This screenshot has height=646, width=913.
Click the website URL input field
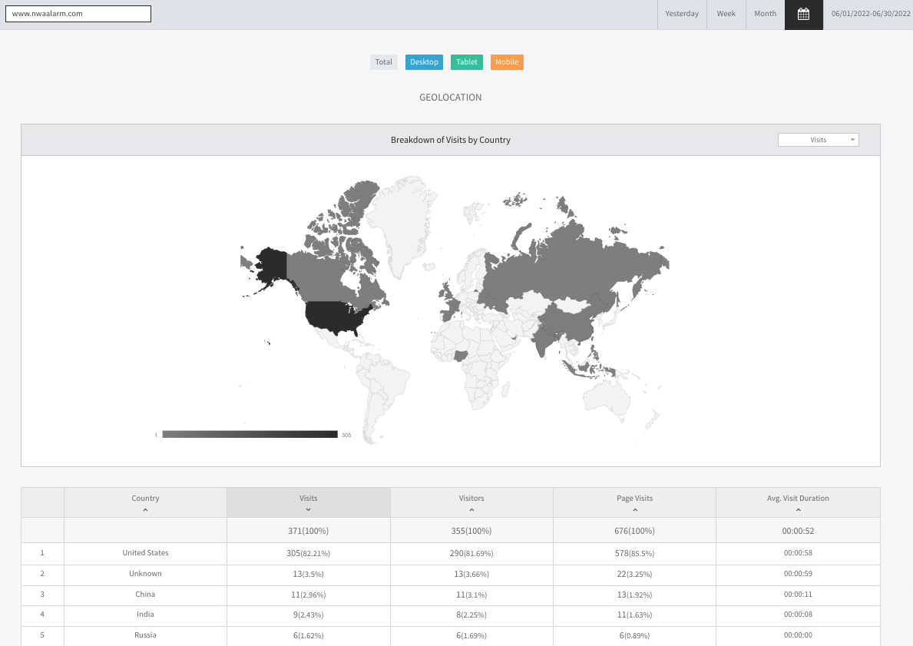click(x=78, y=14)
